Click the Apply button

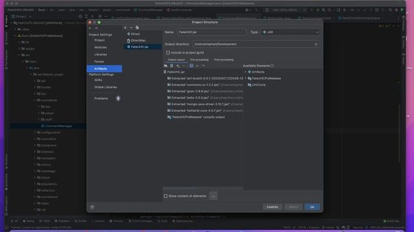[x=293, y=208]
